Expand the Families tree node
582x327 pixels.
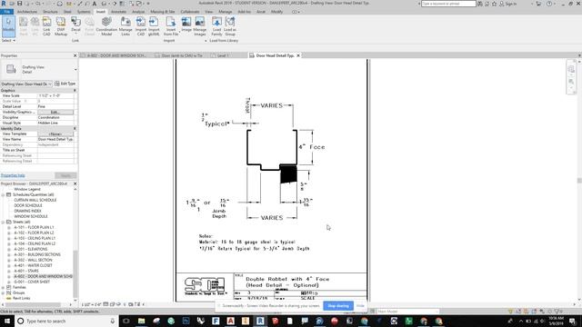tap(3, 287)
